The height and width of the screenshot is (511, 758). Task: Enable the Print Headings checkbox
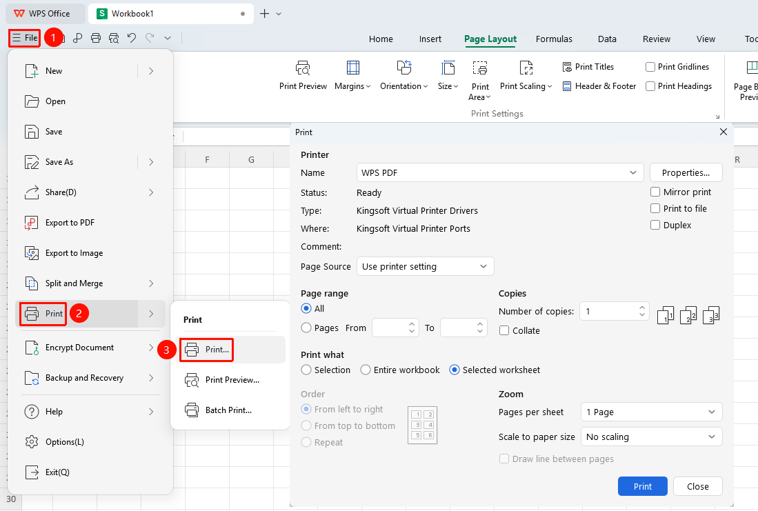(x=650, y=86)
